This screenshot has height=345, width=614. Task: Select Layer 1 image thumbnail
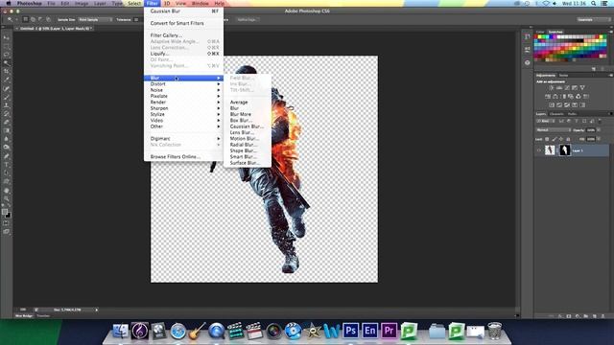click(x=550, y=150)
